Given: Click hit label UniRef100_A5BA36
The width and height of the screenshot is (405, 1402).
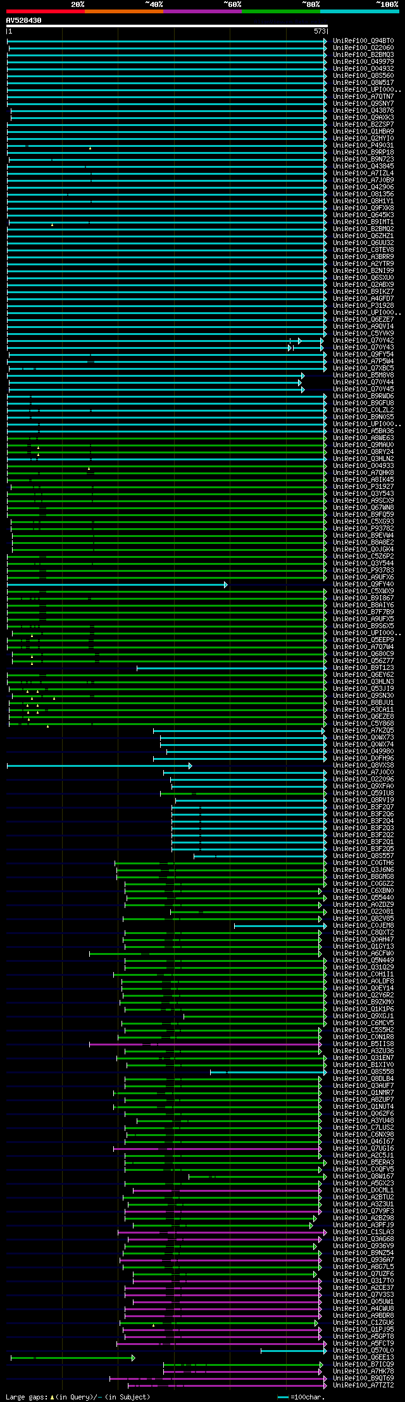Looking at the screenshot, I should coord(363,431).
